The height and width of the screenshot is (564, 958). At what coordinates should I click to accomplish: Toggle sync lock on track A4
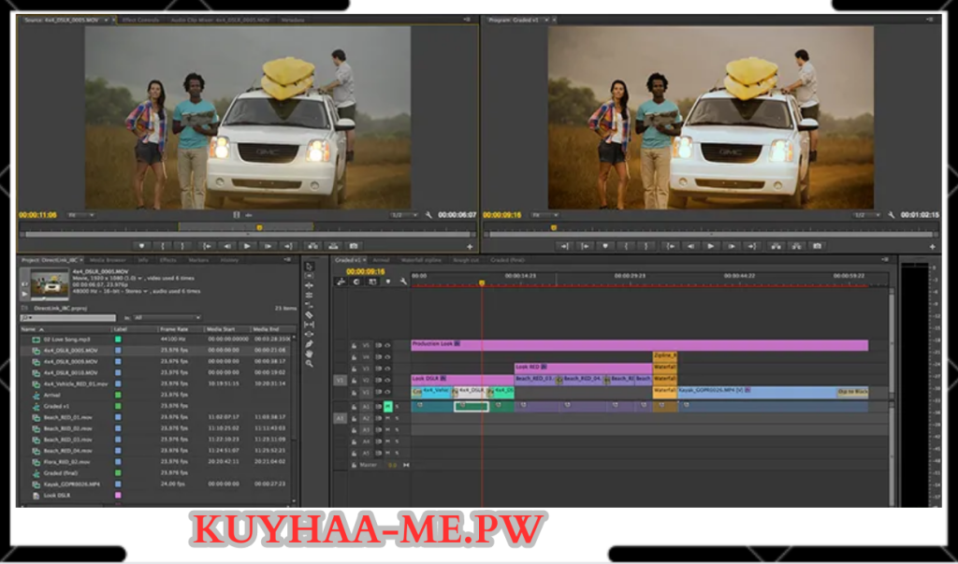point(378,441)
